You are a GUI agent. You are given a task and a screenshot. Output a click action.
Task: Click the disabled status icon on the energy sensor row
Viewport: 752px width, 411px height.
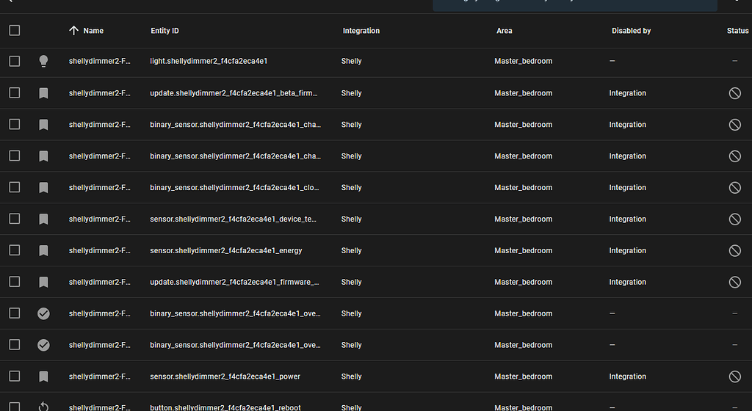click(734, 250)
